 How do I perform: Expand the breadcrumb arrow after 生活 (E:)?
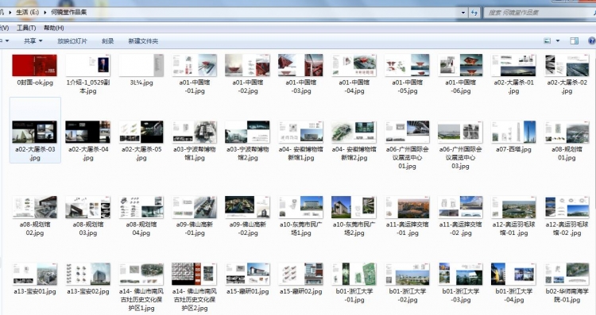click(45, 13)
